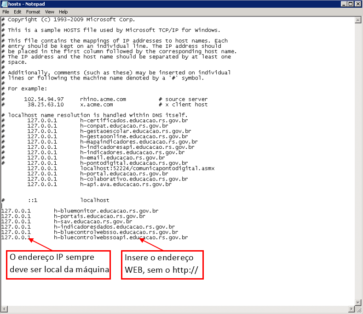The width and height of the screenshot is (363, 314).
Task: Click 'h-indicadores.educacao.rs.gov.br' entry
Action: point(133,152)
